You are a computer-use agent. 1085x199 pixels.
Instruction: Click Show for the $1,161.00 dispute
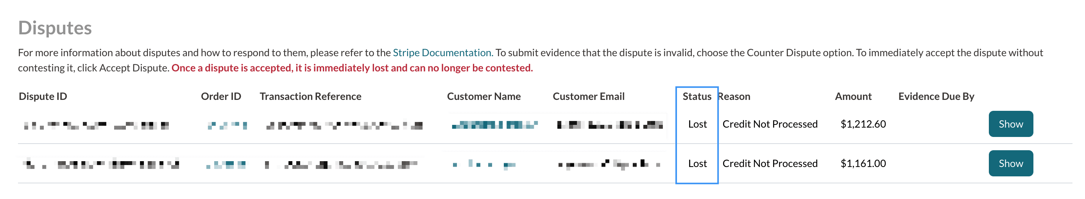[x=1010, y=163]
